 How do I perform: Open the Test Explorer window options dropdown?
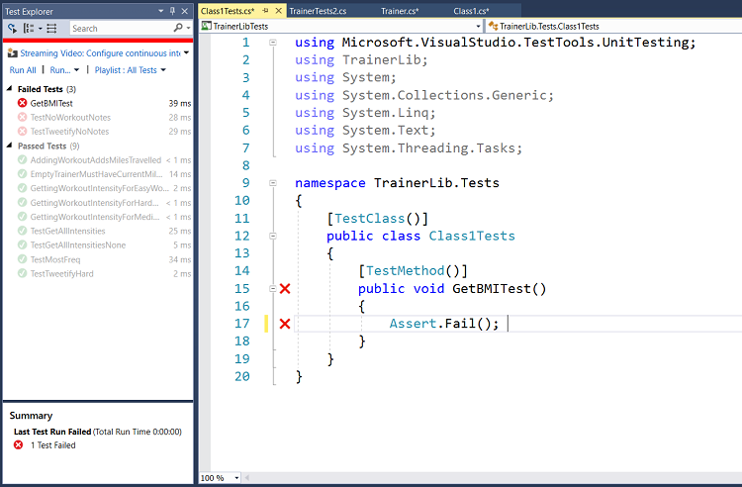[x=161, y=11]
